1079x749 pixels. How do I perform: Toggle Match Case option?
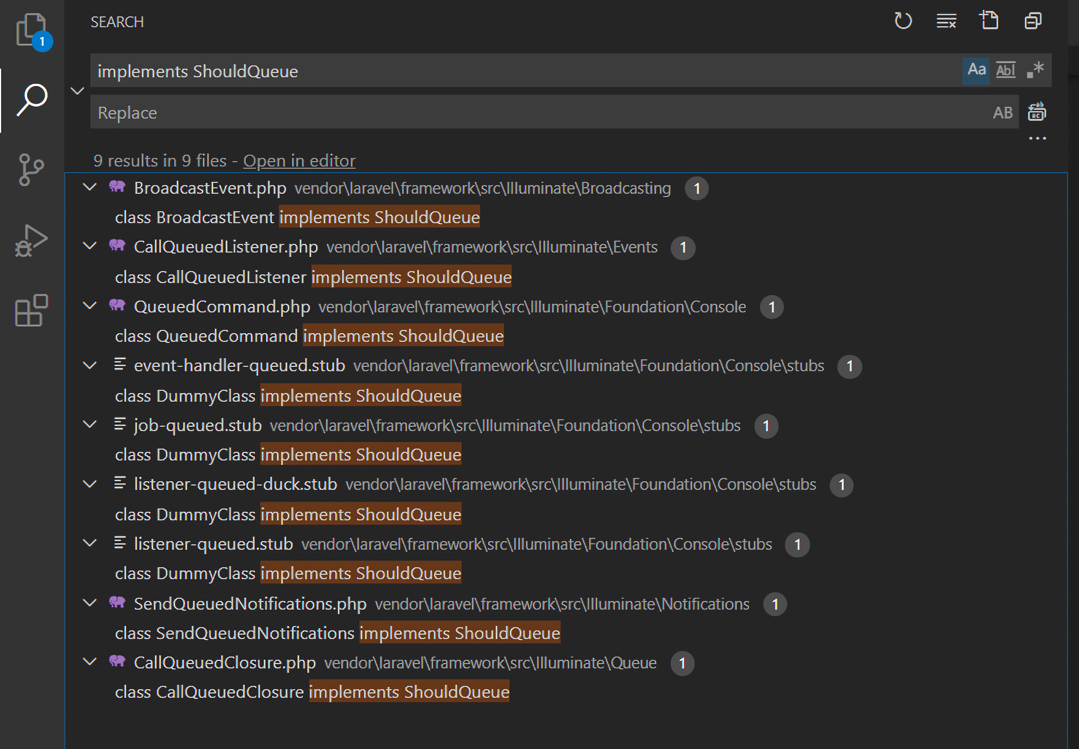point(976,70)
